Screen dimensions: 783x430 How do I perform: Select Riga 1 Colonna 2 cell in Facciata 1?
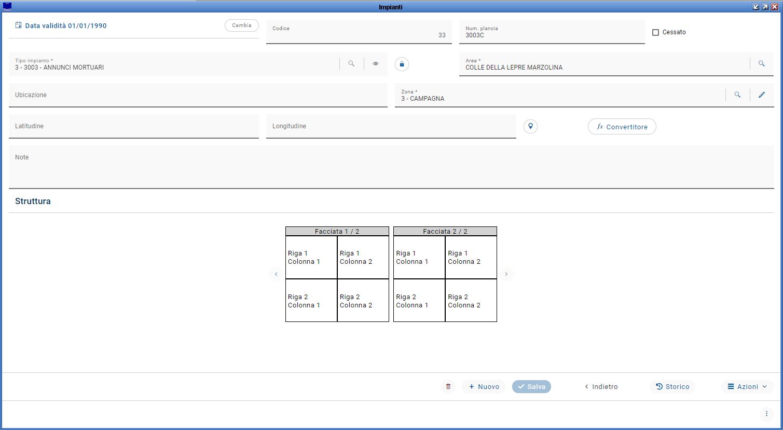pos(363,258)
